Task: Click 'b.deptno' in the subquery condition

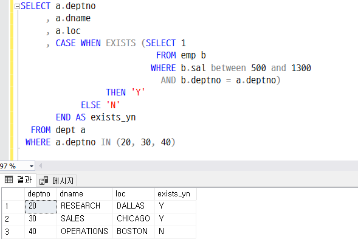Action: click(201, 80)
